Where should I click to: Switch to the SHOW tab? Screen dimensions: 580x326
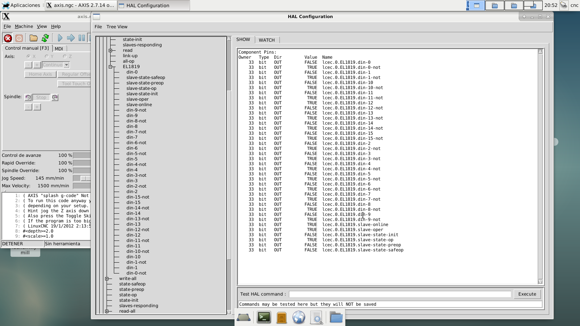pyautogui.click(x=243, y=39)
